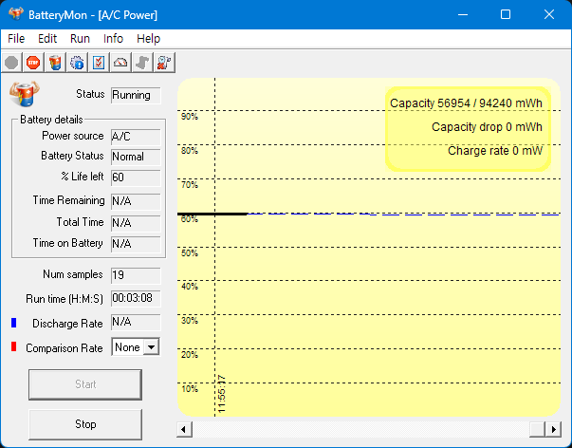Click the disabled Start button
This screenshot has height=448, width=572.
[x=85, y=384]
